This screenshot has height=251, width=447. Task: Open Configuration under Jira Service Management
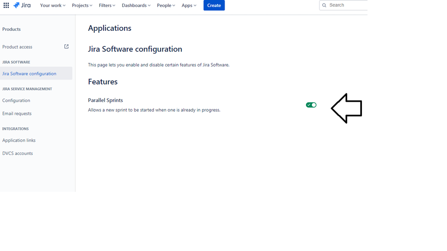coord(16,100)
